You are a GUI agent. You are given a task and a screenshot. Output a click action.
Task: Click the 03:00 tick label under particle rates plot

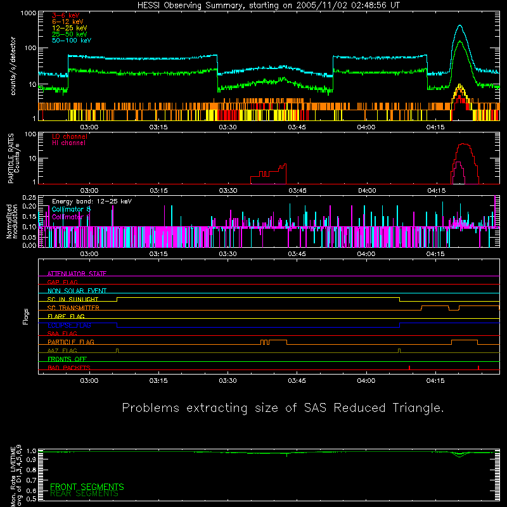point(89,191)
